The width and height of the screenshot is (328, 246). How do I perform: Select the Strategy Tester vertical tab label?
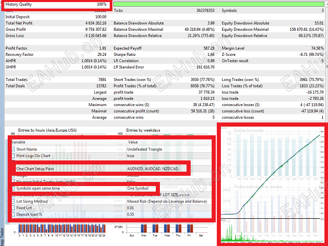coord(2,237)
